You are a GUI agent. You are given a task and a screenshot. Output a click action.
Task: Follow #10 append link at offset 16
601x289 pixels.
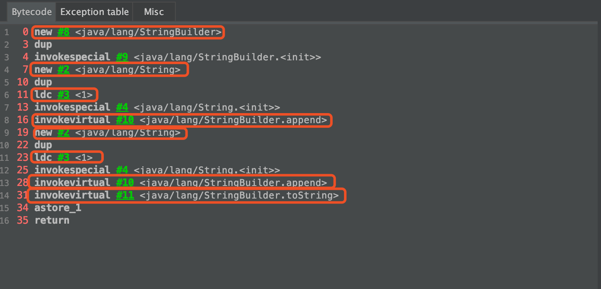(x=125, y=120)
